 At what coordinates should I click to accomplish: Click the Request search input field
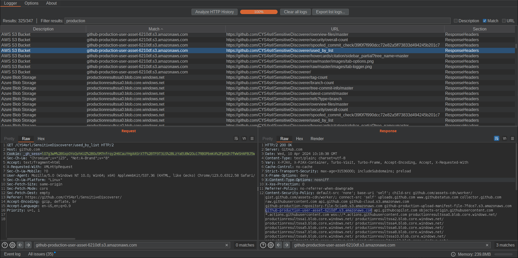(132, 245)
